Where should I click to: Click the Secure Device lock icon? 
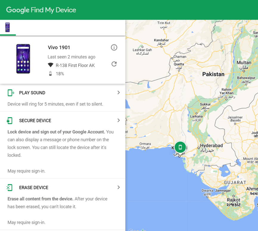coord(10,121)
